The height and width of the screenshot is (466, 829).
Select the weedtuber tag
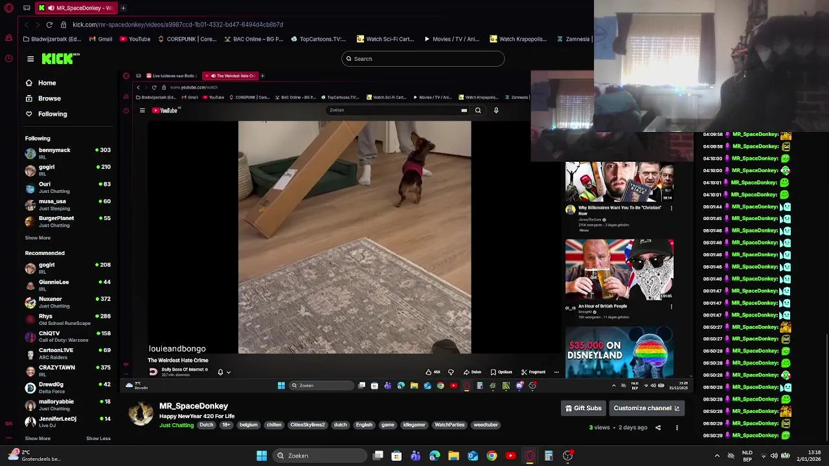486,425
